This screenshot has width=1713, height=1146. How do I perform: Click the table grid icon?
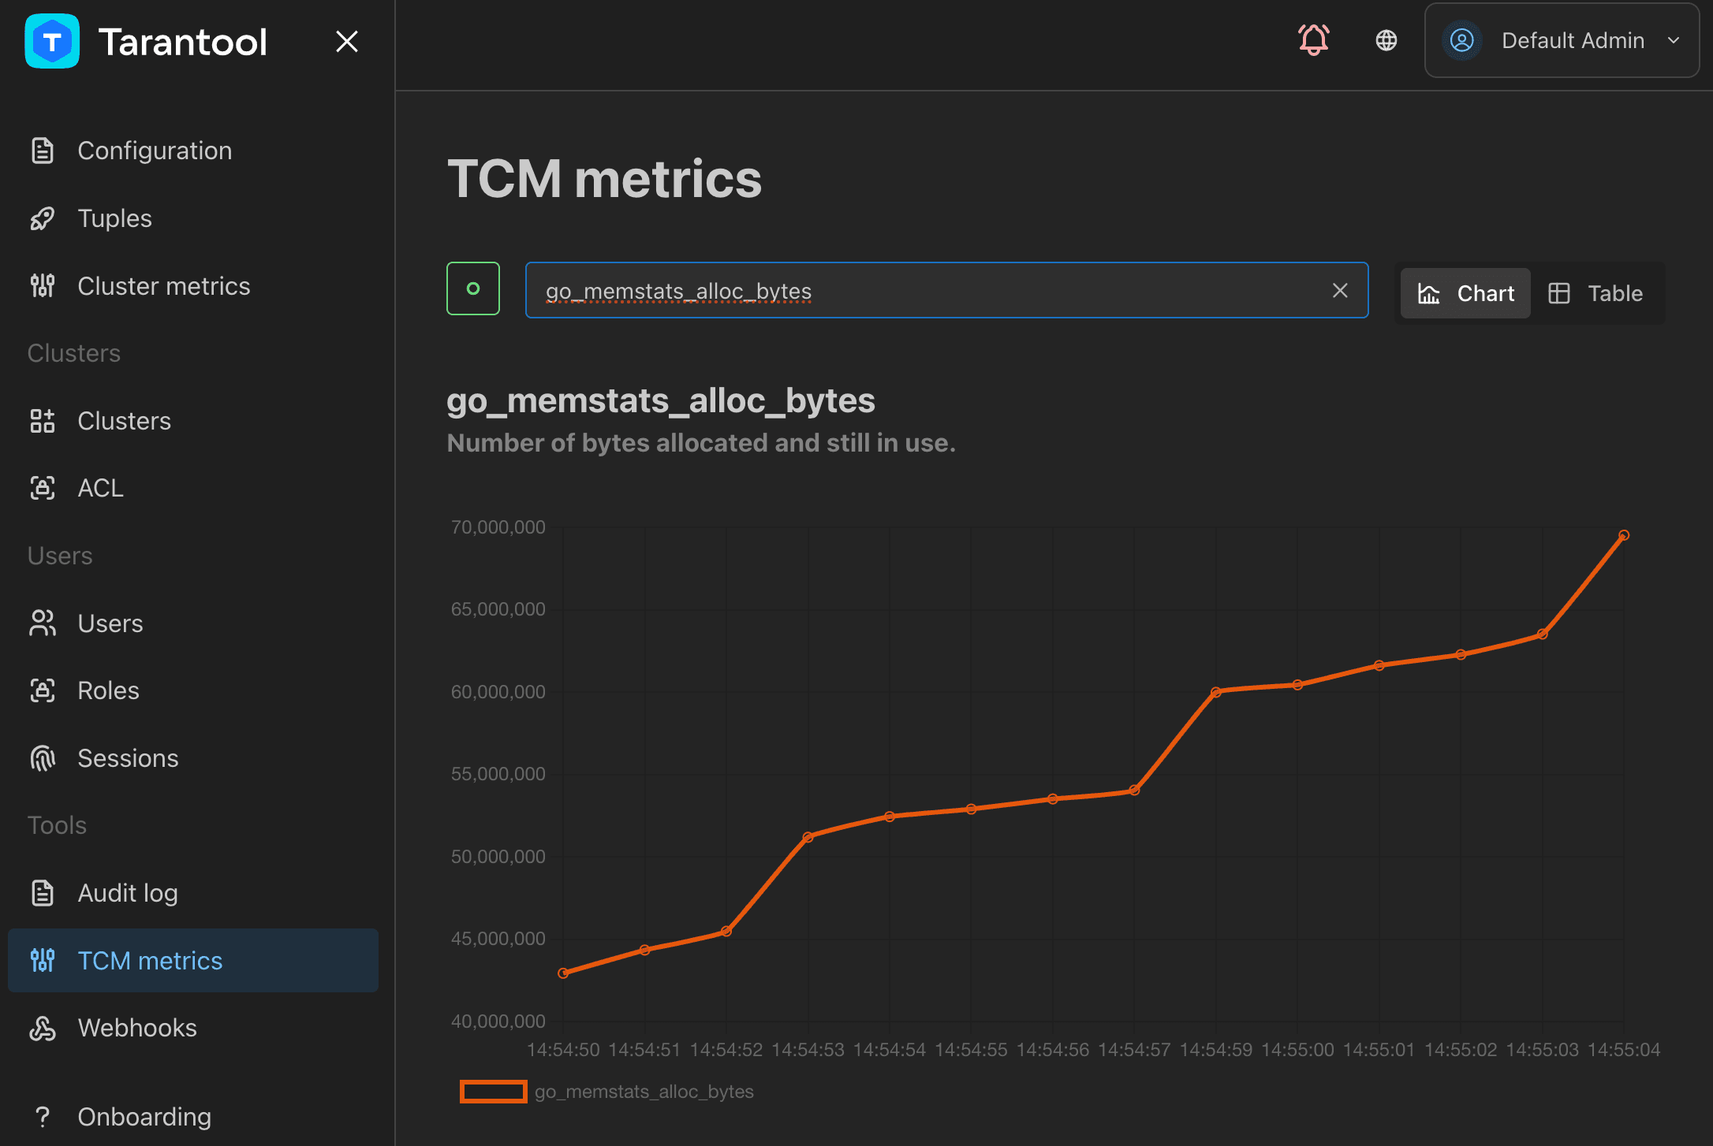pyautogui.click(x=1559, y=293)
